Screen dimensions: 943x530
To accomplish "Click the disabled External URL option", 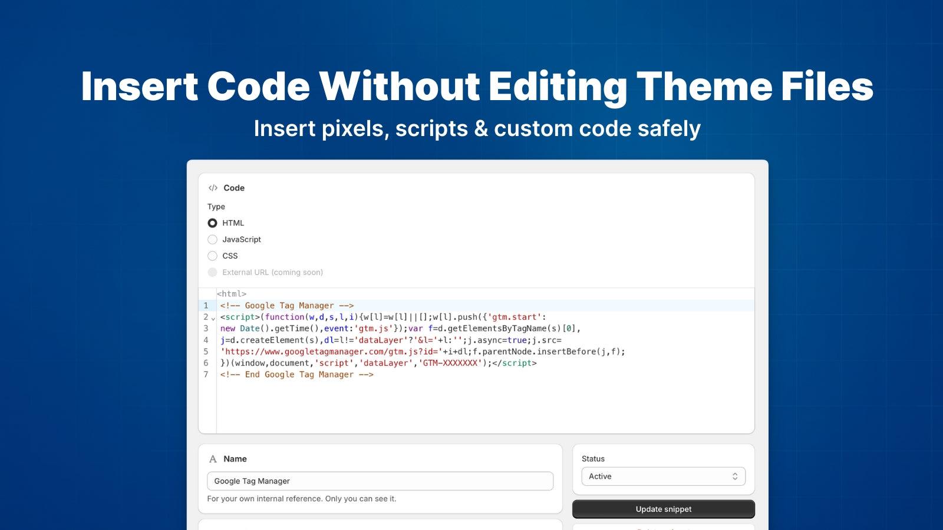I will click(212, 272).
